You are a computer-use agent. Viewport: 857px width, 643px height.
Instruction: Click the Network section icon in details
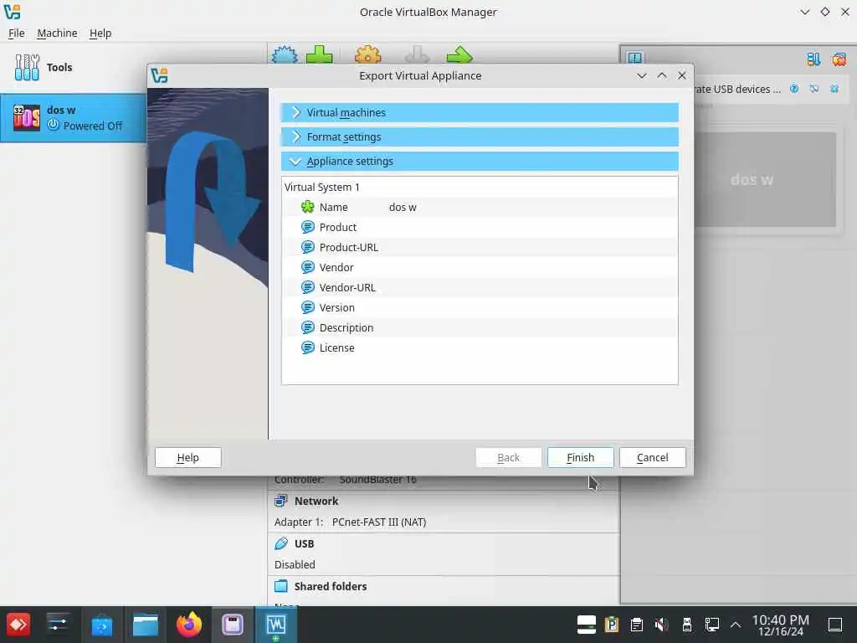281,501
